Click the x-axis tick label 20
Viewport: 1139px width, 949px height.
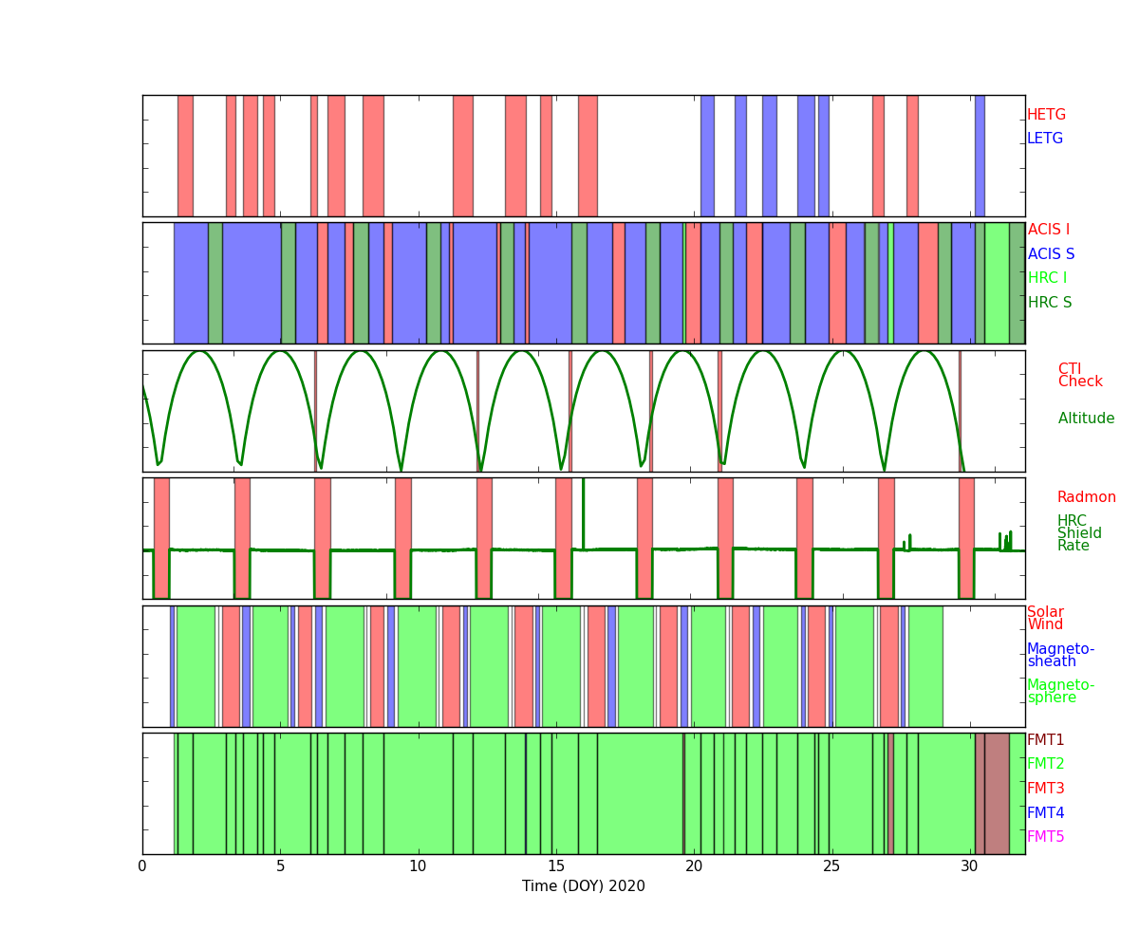[694, 866]
